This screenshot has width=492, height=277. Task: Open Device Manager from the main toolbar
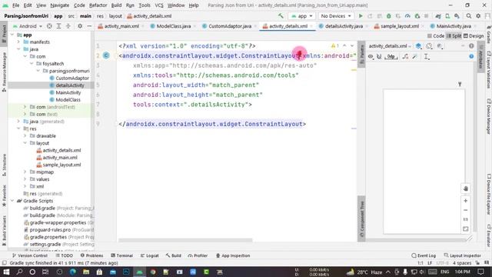447,16
